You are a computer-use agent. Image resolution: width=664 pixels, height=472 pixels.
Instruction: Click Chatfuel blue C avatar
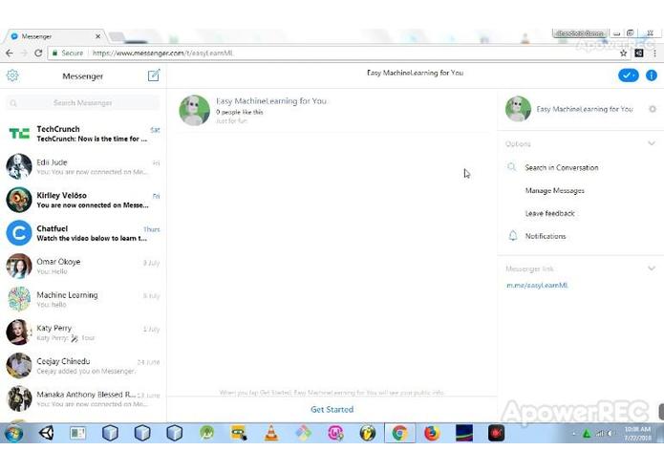[x=19, y=233]
